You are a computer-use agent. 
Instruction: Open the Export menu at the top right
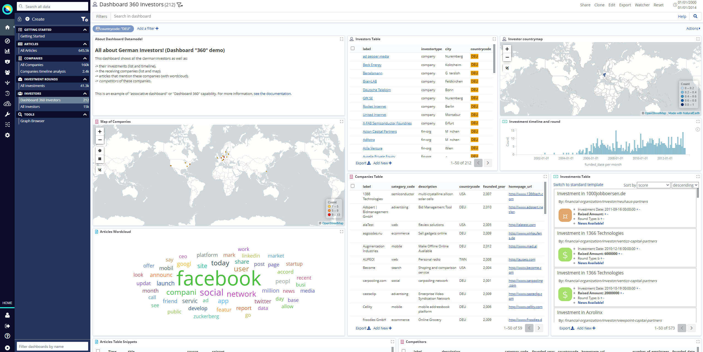[x=625, y=5]
